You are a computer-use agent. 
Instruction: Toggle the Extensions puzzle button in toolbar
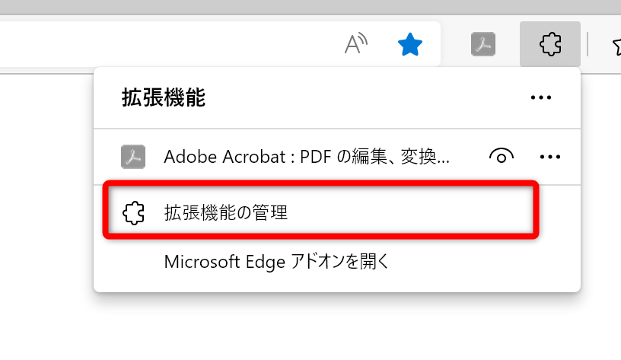tap(549, 45)
